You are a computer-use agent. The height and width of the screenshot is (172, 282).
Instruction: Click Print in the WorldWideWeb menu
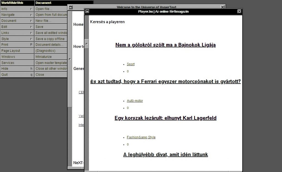coord(17,45)
